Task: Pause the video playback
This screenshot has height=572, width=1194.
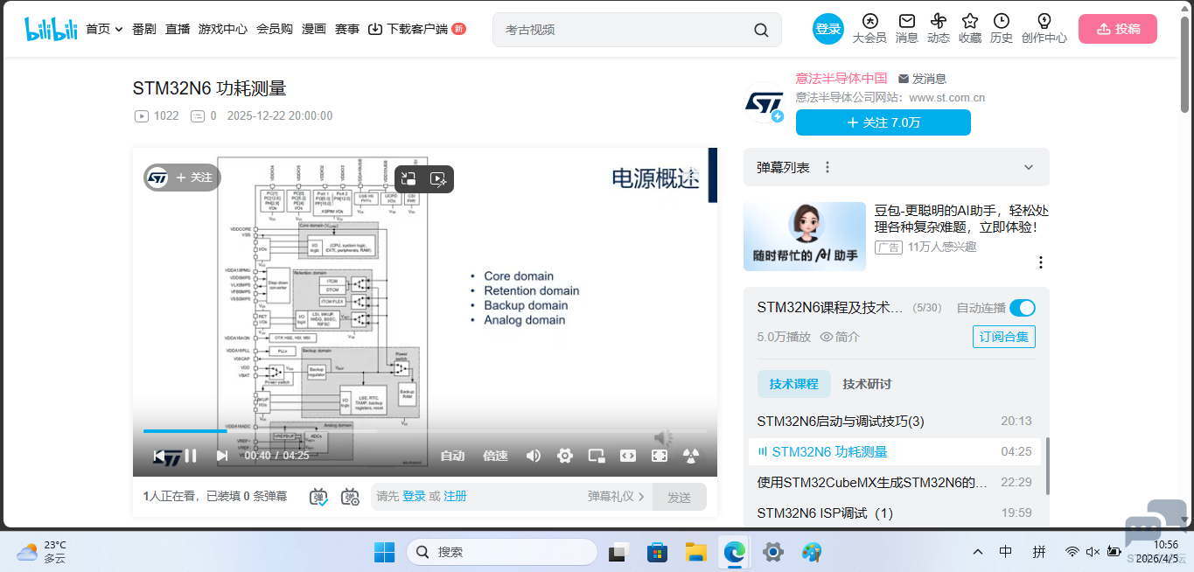Action: pos(190,456)
